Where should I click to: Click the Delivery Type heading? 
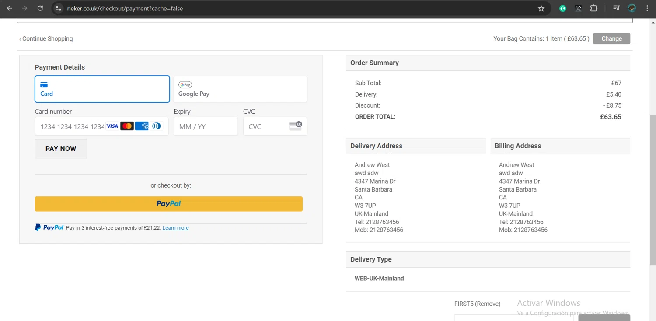pyautogui.click(x=371, y=259)
